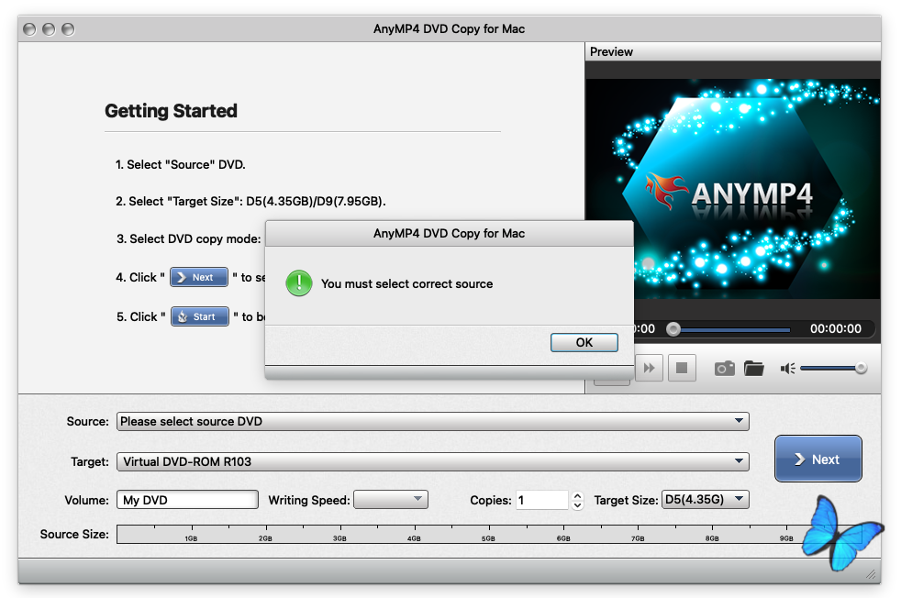The width and height of the screenshot is (901, 598).
Task: Open the Target Size dropdown
Action: click(x=705, y=500)
